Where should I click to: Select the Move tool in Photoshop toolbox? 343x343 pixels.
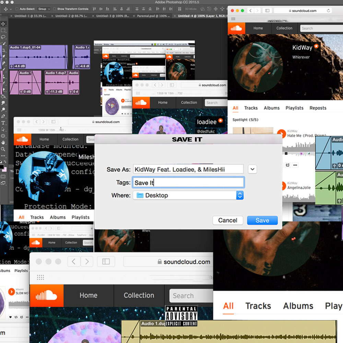point(3,24)
